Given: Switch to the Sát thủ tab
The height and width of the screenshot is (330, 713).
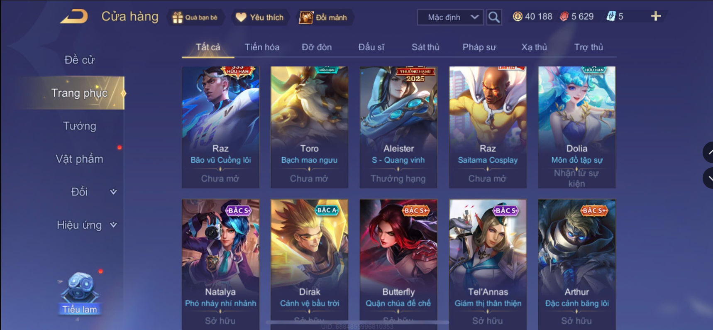Looking at the screenshot, I should (425, 47).
